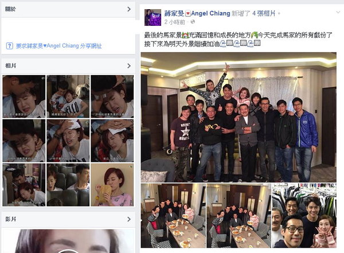Open the first photo in 相片 grid
Screen dimensions: 344x253
(x=24, y=96)
